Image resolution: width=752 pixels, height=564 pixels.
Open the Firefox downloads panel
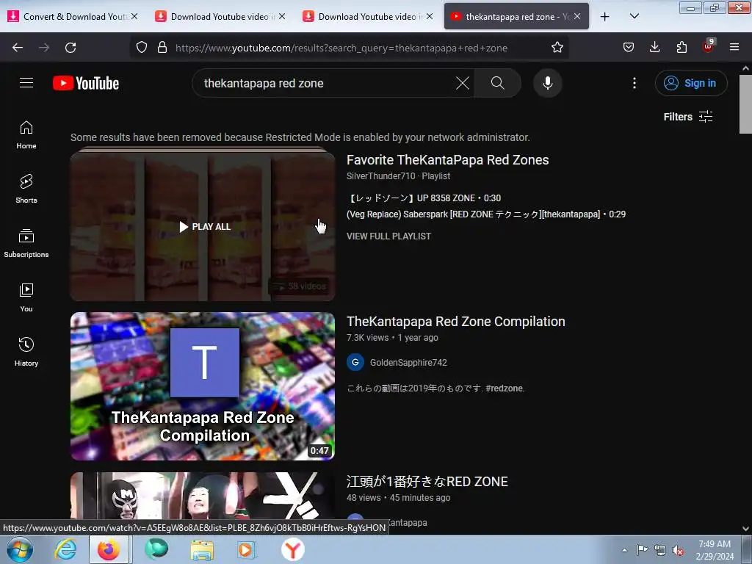tap(654, 47)
